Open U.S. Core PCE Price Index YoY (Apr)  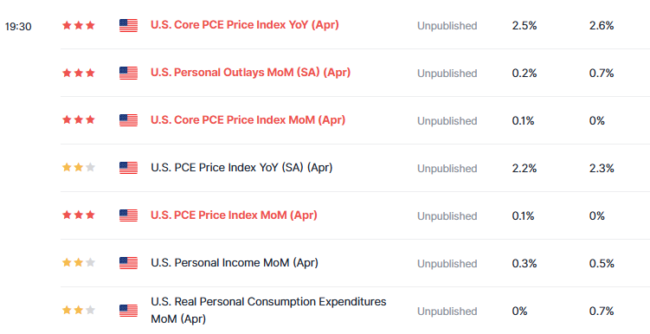pos(245,25)
